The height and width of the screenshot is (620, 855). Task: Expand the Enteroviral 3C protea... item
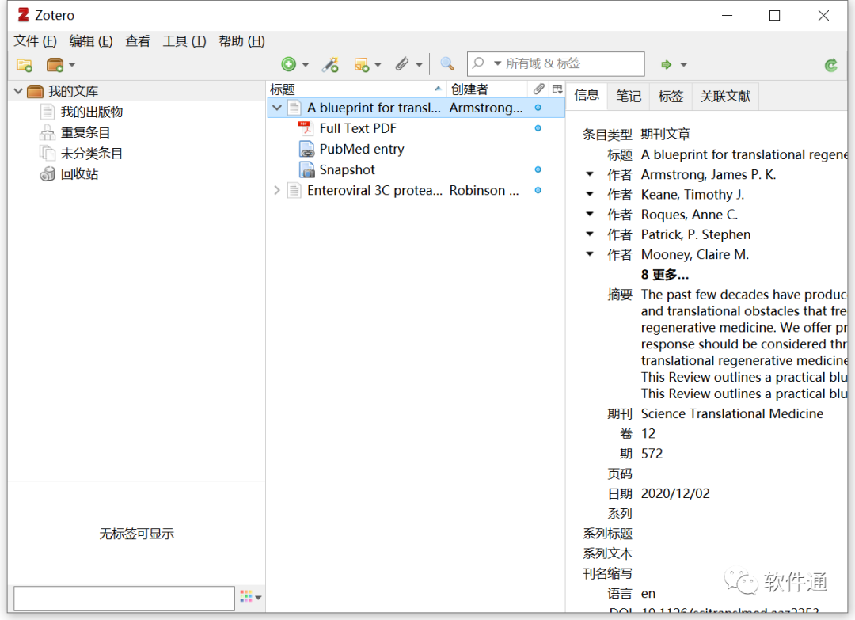[x=277, y=190]
